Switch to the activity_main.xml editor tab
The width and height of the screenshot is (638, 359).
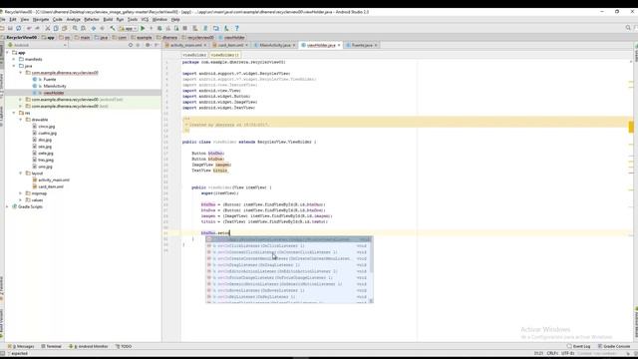click(186, 45)
